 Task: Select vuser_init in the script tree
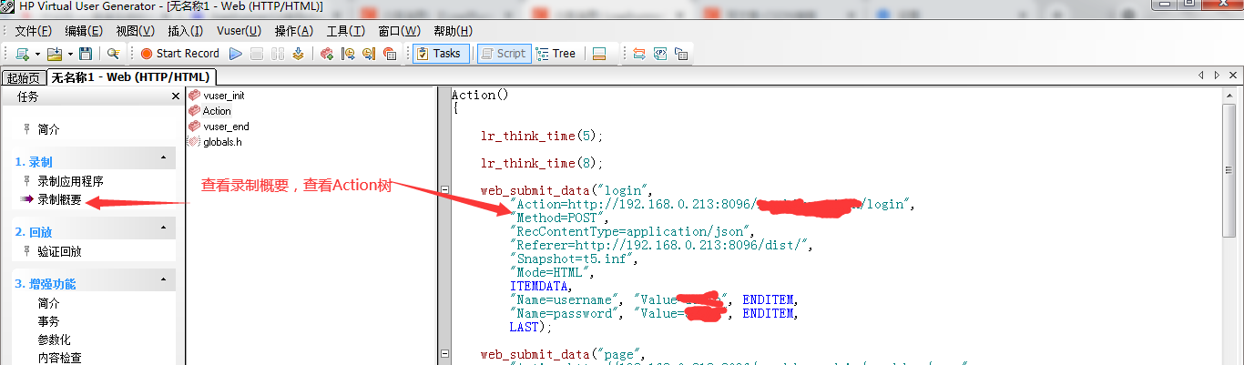[x=223, y=95]
